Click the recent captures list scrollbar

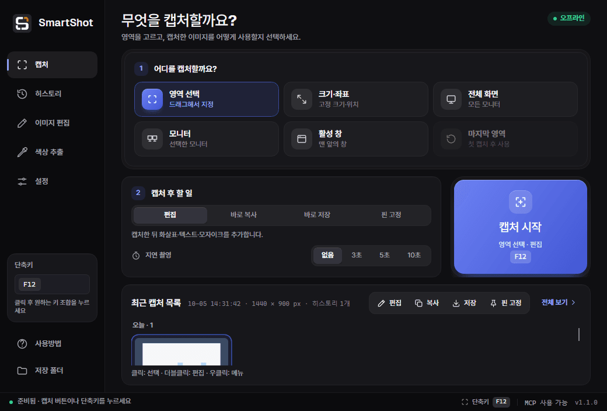click(579, 335)
